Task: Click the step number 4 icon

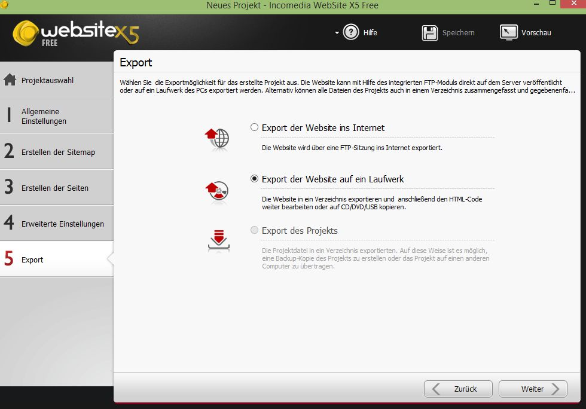Action: [9, 222]
